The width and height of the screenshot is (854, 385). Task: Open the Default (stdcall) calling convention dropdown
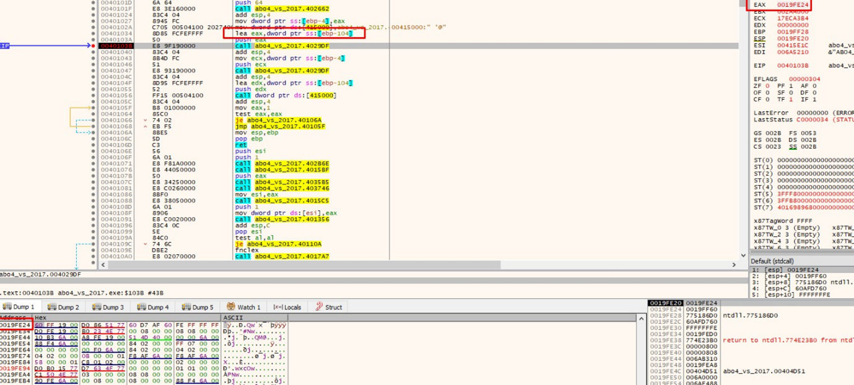[802, 261]
